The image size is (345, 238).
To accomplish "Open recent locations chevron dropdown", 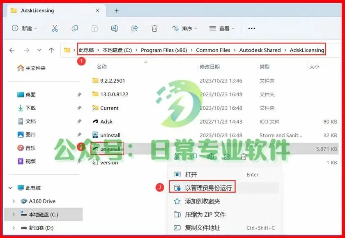I will (x=39, y=50).
